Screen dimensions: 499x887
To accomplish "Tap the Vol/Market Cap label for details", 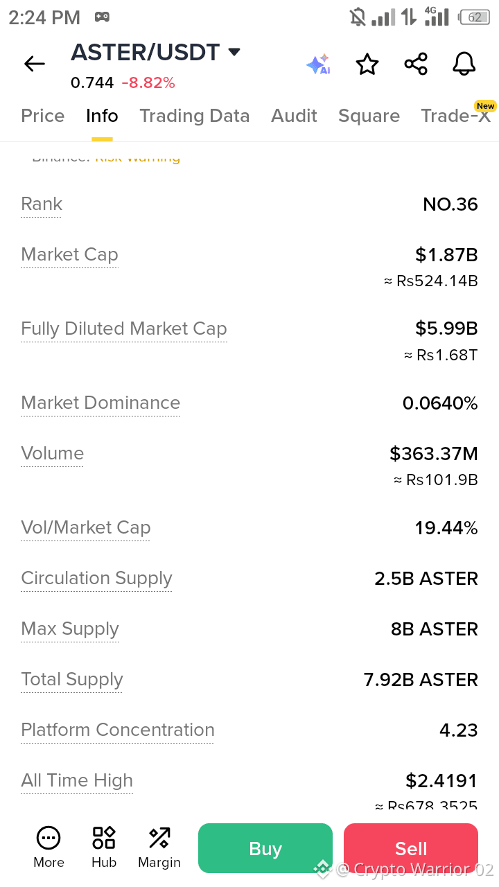I will (86, 527).
